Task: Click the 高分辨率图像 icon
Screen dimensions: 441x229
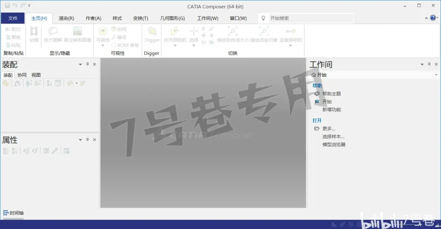Action: pos(77,31)
